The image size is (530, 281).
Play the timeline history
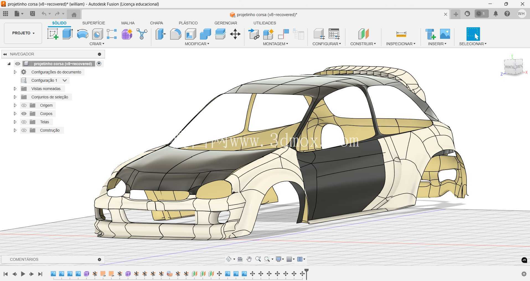23,274
